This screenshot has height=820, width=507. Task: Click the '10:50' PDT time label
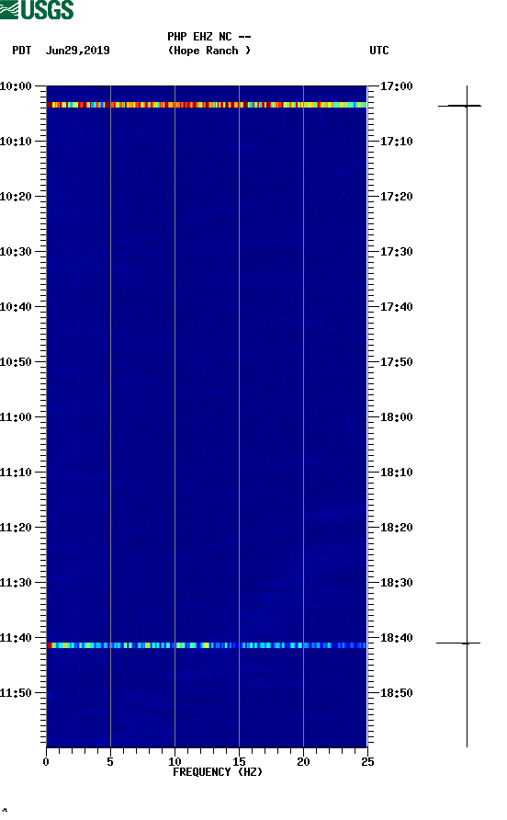click(16, 362)
